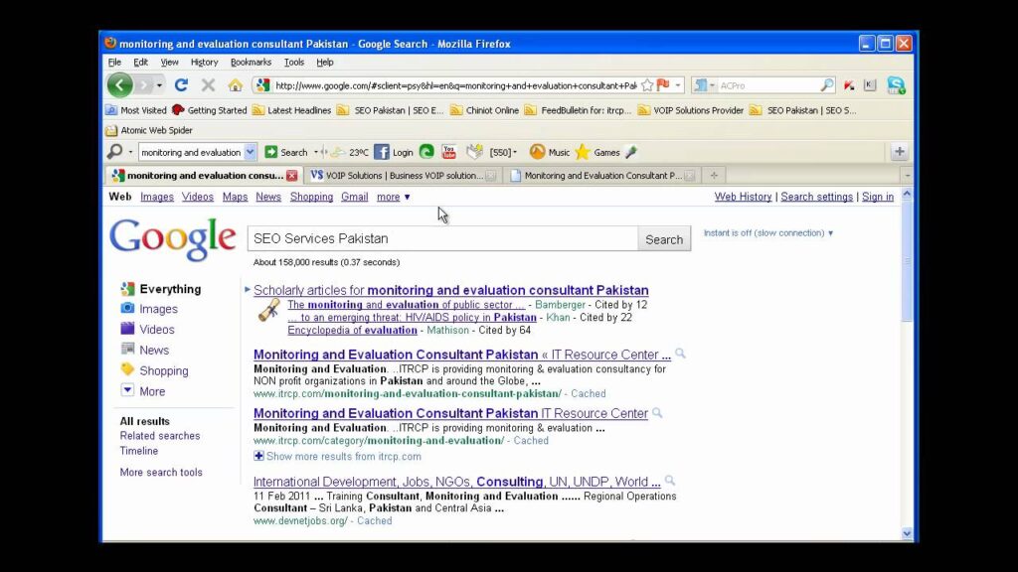1018x572 pixels.
Task: Click the green swirl toolbar icon
Action: point(426,152)
